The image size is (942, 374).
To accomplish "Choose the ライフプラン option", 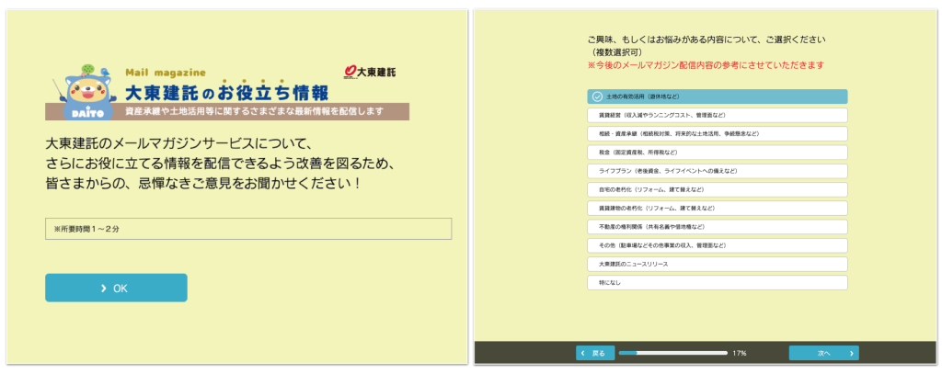I will (717, 171).
